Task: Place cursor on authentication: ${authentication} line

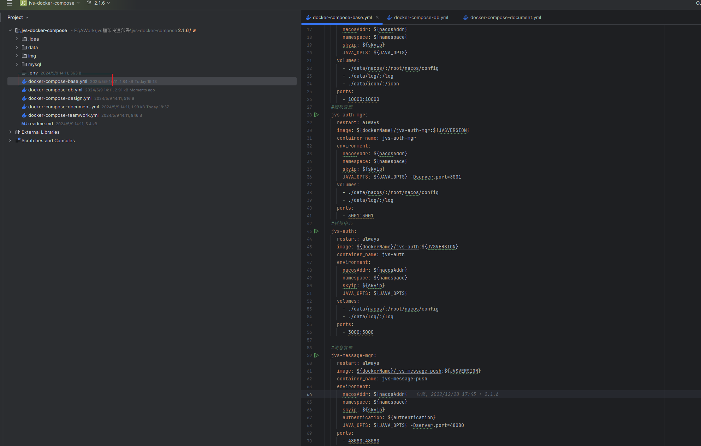Action: (389, 417)
